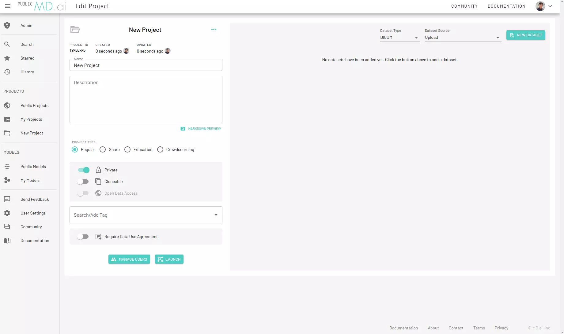Click MARKDOWN PREVIEW below the description
This screenshot has height=334, width=564.
201,129
